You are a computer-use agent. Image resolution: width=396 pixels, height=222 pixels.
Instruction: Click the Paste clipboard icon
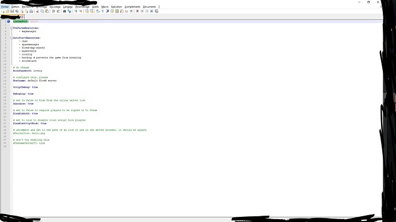pyautogui.click(x=46, y=11)
